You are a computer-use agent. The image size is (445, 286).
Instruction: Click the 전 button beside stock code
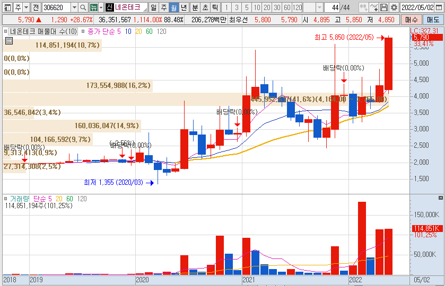point(36,7)
